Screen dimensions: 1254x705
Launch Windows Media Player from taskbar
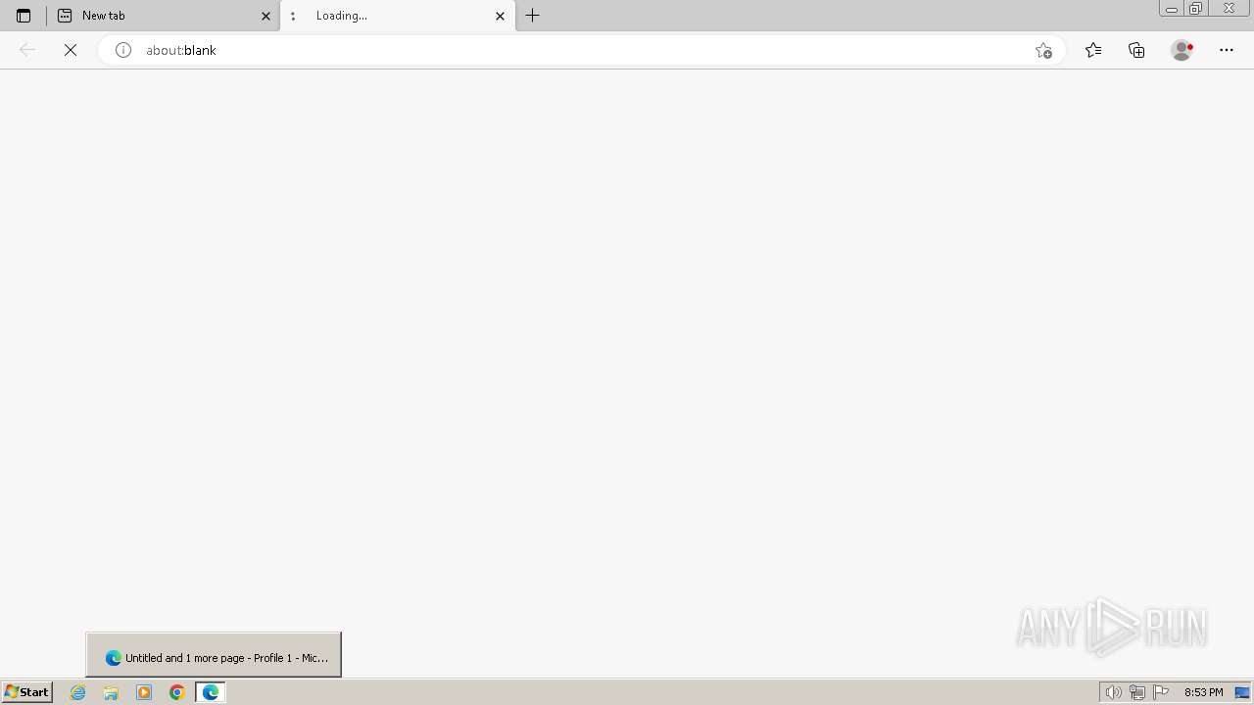pyautogui.click(x=144, y=692)
